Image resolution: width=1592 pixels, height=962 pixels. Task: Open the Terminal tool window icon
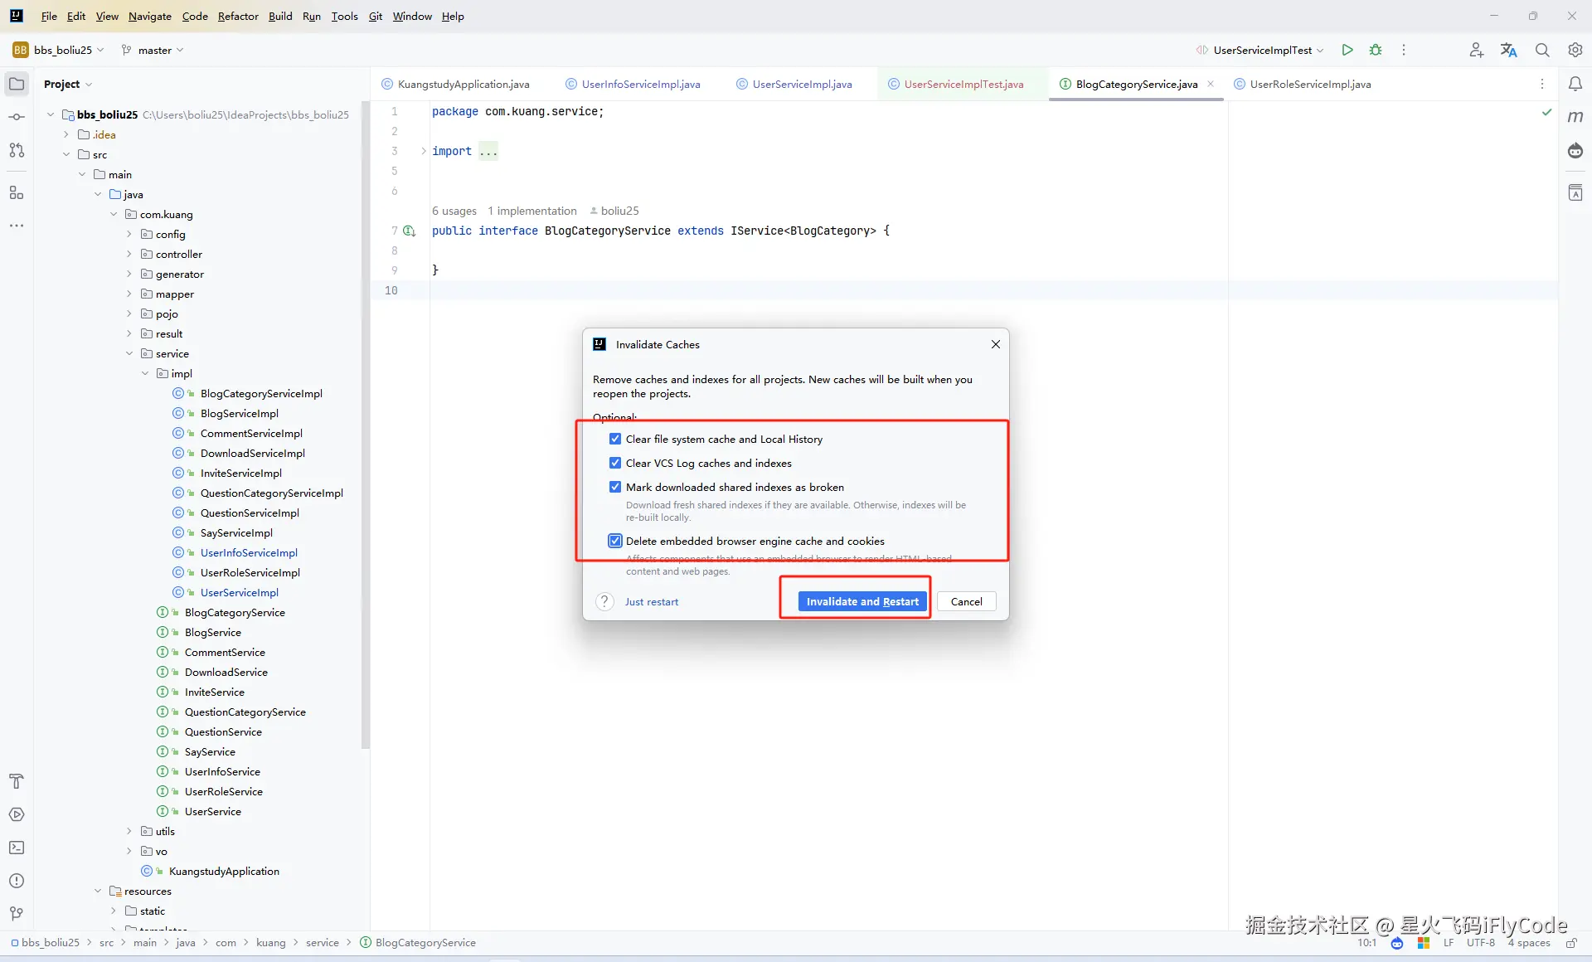pyautogui.click(x=17, y=848)
